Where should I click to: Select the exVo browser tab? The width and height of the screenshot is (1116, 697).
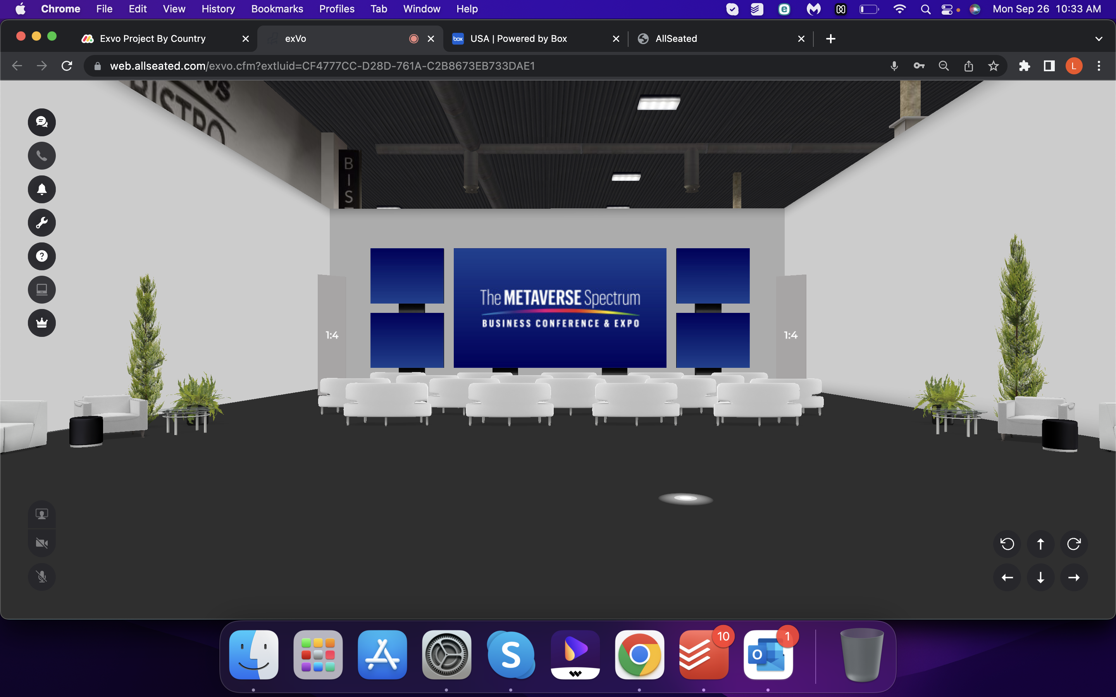click(350, 39)
